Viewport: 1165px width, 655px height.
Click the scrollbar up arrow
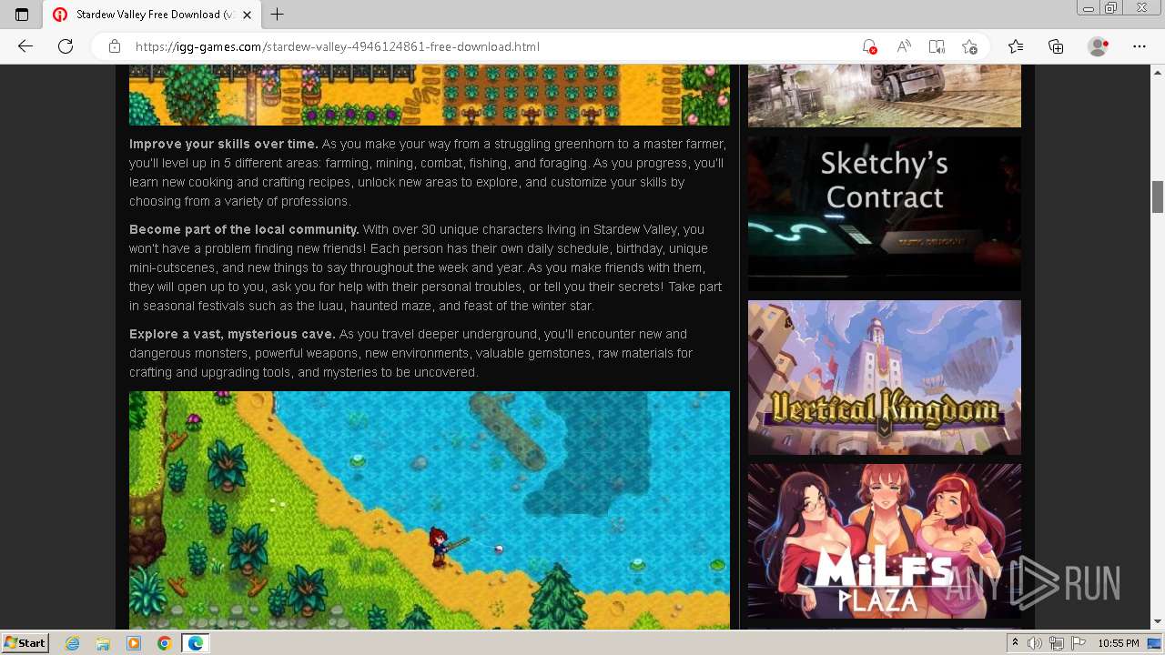pyautogui.click(x=1158, y=72)
